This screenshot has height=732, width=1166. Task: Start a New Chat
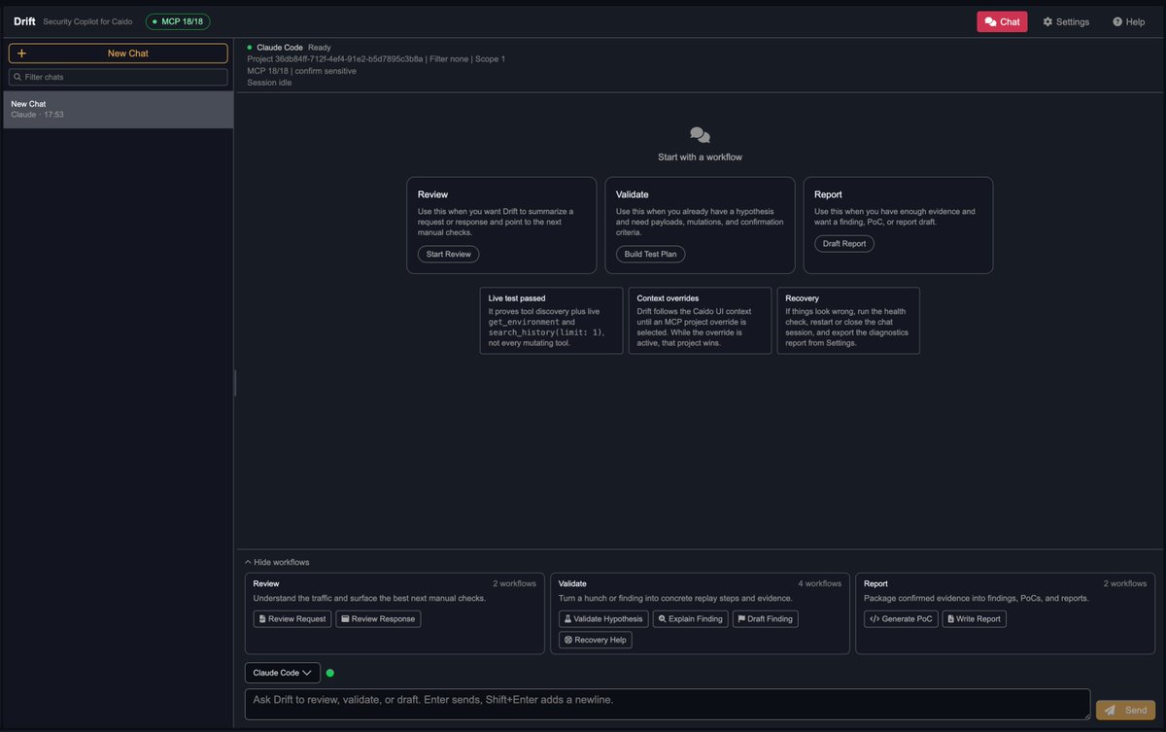118,53
